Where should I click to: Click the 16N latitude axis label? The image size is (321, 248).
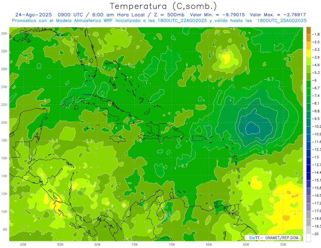click(x=5, y=158)
